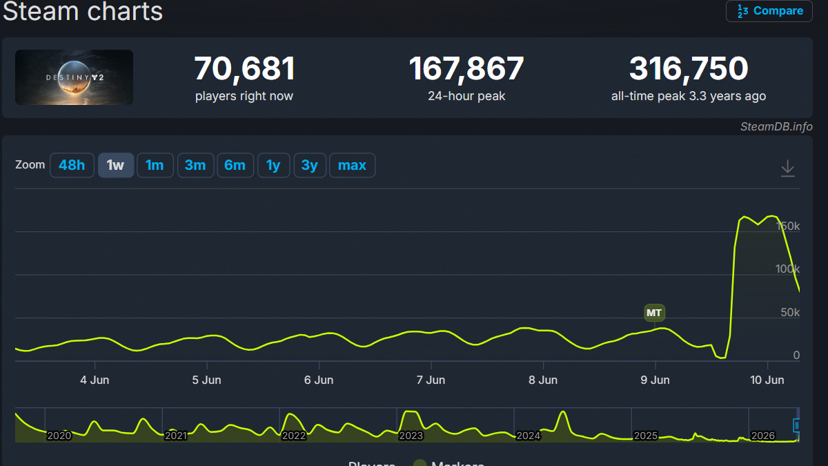Set chart zoom to 1y

tap(273, 165)
